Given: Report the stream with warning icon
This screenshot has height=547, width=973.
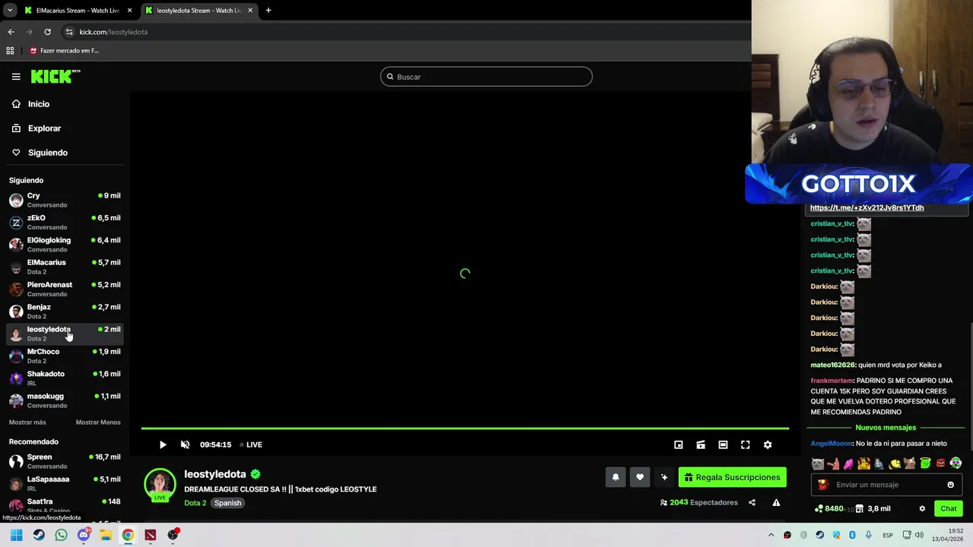Looking at the screenshot, I should point(776,502).
